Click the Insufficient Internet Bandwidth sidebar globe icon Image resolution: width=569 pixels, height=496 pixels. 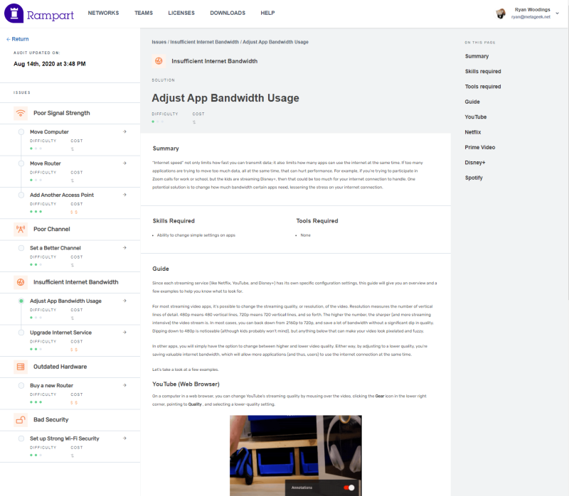click(x=21, y=282)
